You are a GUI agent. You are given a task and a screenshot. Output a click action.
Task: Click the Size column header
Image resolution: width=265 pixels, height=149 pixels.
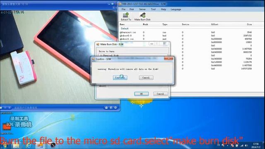[249, 24]
